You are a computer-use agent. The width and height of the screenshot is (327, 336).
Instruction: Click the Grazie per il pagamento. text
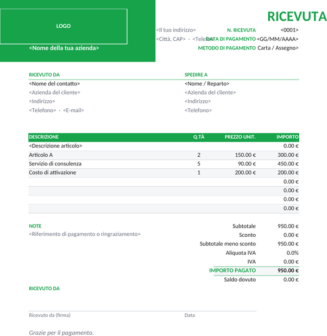coord(61,333)
